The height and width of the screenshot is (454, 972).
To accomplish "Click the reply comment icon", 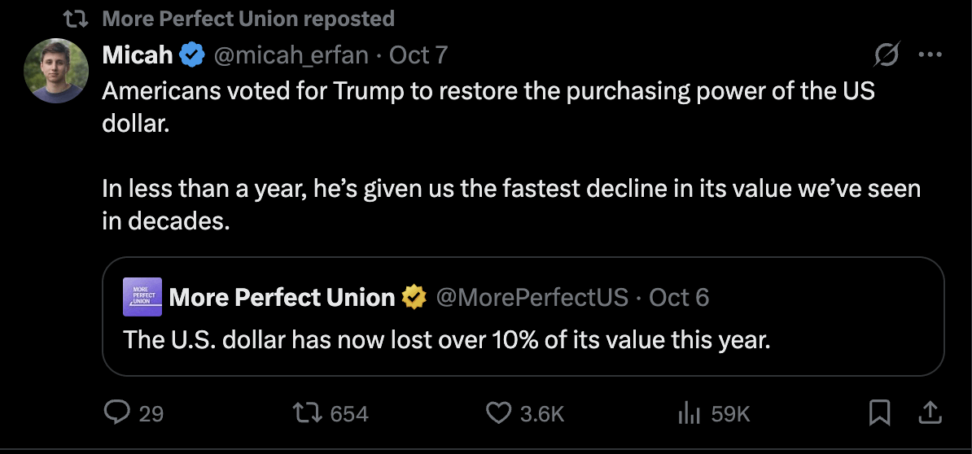I will 117,413.
